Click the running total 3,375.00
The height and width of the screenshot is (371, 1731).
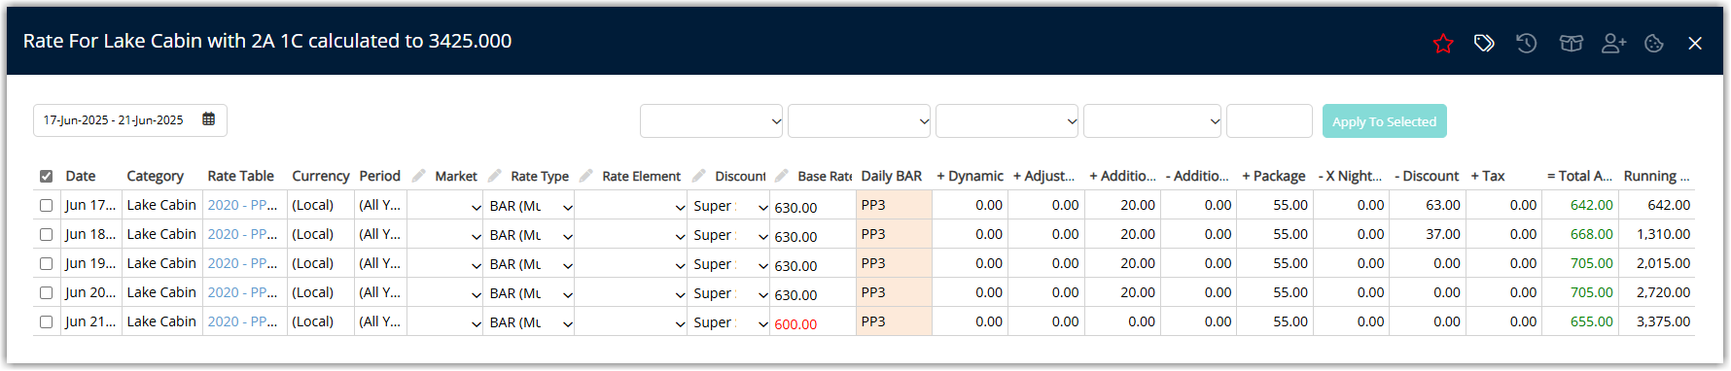point(1663,321)
